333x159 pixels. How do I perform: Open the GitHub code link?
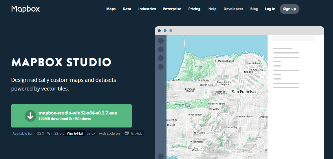(x=133, y=133)
